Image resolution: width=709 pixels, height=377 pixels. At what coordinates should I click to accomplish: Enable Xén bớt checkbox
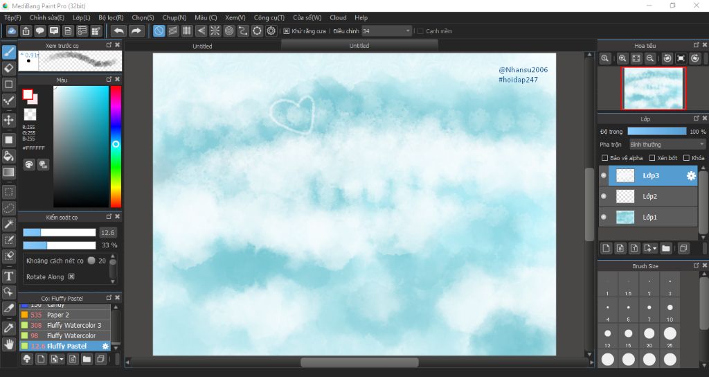[x=652, y=158]
